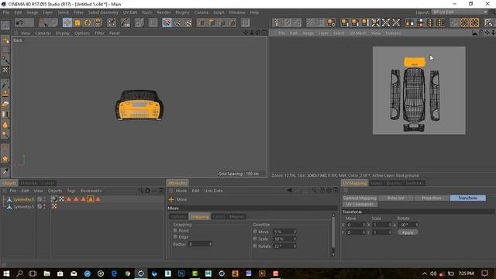Select the Eyedropper tool in left sidebar
Viewport: 496px width, 279px height.
[5, 171]
